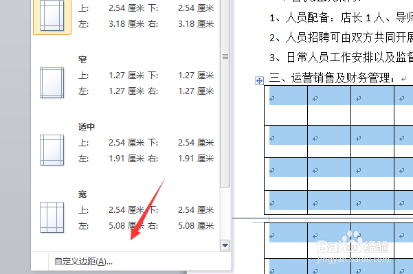413x274 pixels.
Task: Click Narrow preset's 上: 1.27 厘米 value
Action: point(126,76)
